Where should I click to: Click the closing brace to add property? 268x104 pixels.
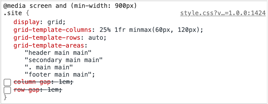point(5,97)
